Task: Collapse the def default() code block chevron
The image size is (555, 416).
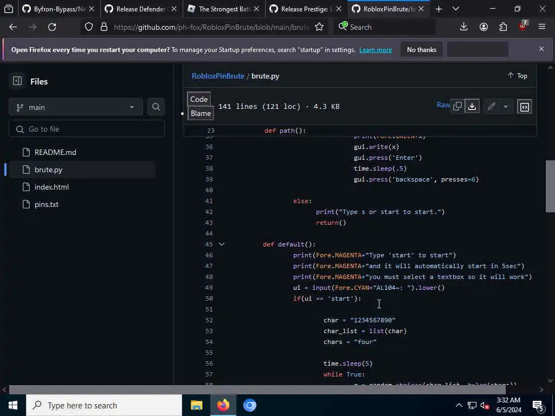Action: 222,244
